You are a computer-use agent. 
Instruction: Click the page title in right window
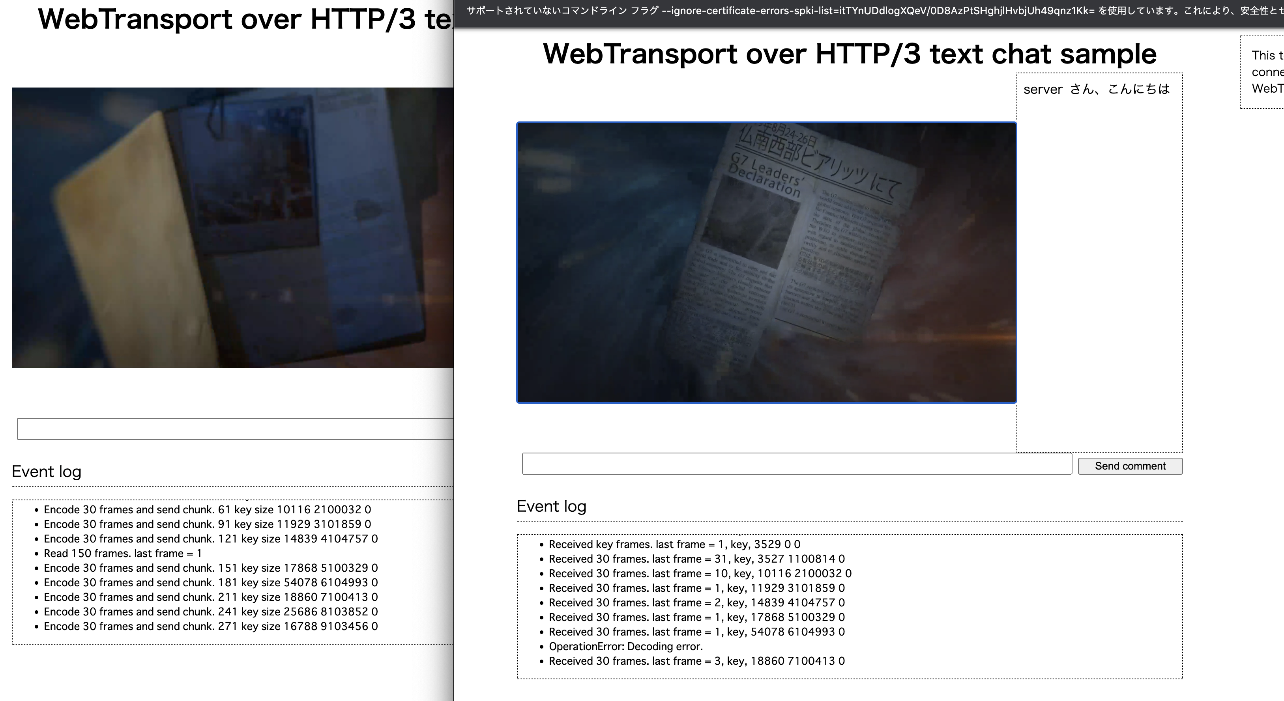849,53
